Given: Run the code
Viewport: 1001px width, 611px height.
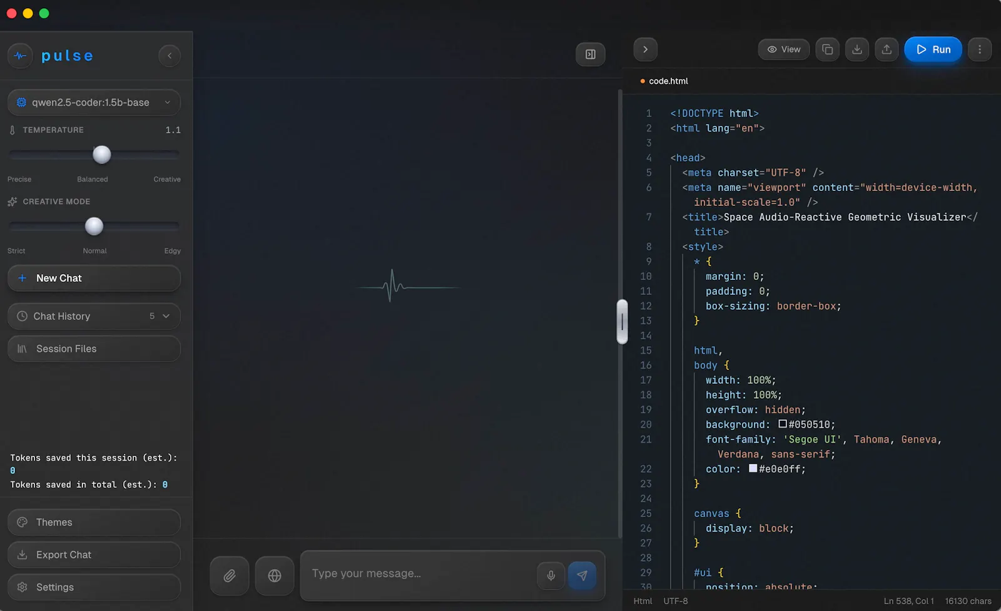Looking at the screenshot, I should pos(933,49).
